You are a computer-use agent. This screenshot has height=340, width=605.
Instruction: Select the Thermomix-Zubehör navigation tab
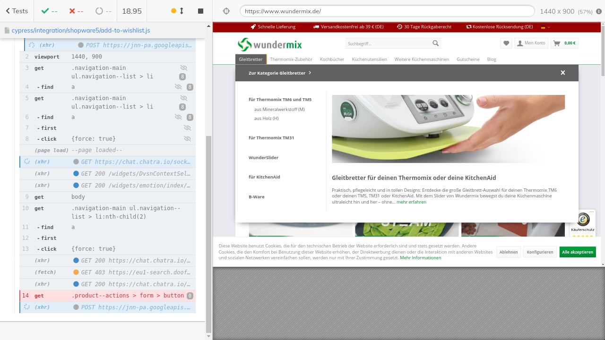291,59
